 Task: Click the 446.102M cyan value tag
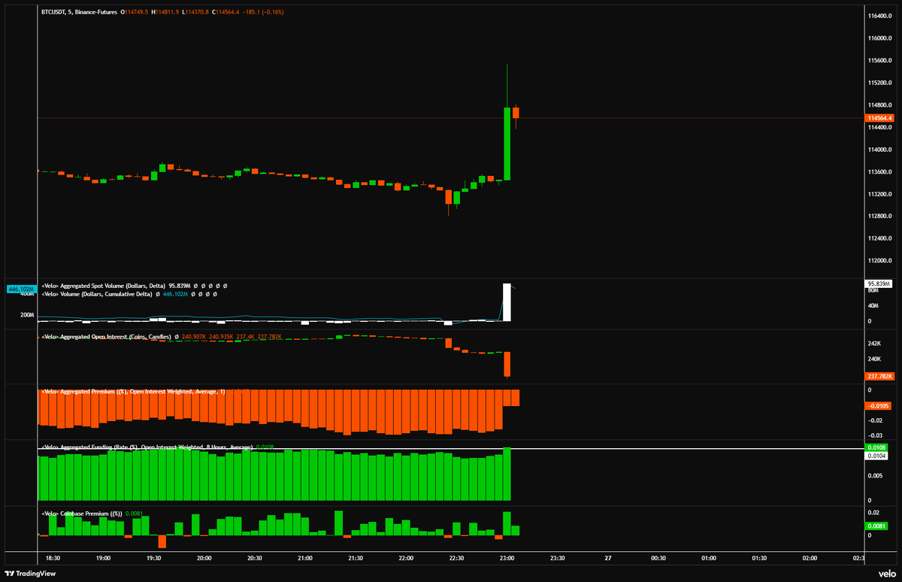coord(20,289)
